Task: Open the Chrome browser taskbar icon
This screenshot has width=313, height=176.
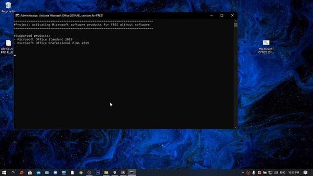Action: pos(81,173)
